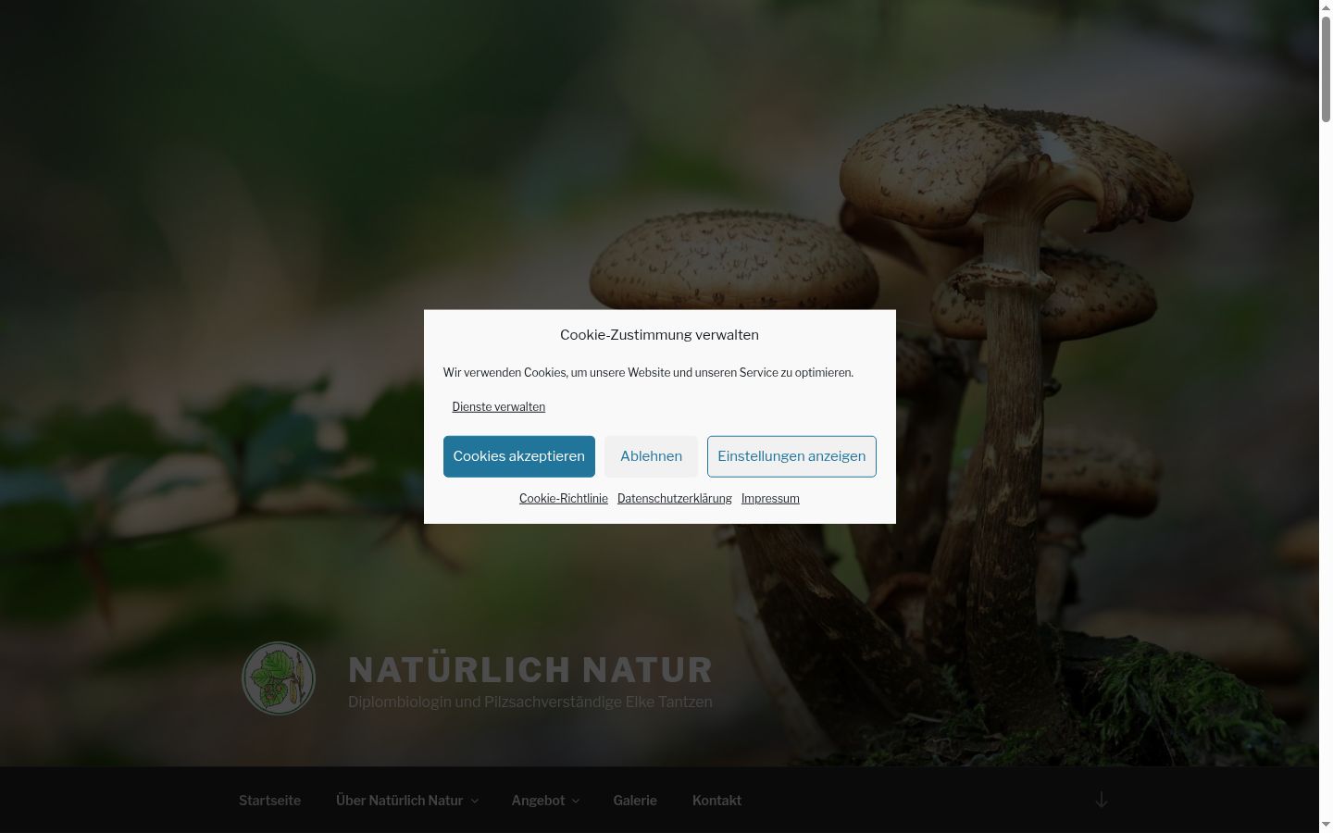Click the Natürlich Natur round logo
1333x833 pixels.
[x=279, y=678]
